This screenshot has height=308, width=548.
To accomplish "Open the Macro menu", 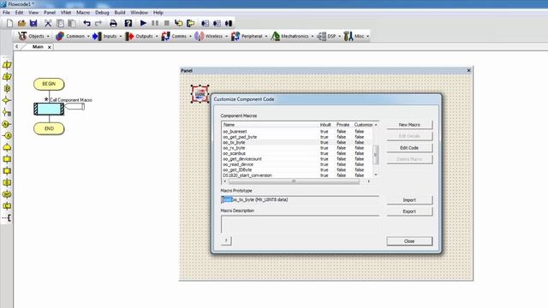I will tap(83, 13).
